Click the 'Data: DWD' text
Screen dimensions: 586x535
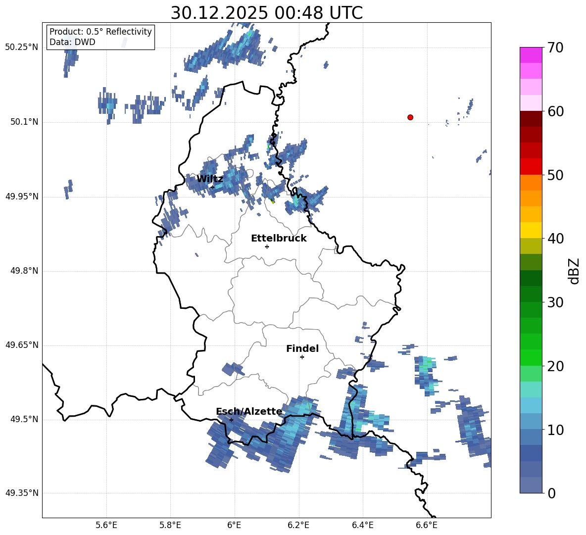(x=72, y=42)
